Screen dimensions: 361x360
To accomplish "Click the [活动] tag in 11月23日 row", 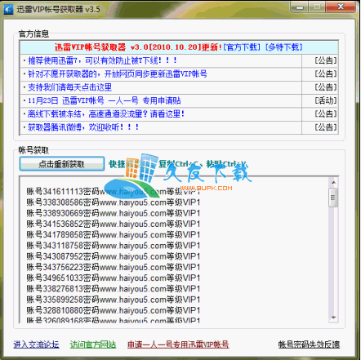I will (326, 100).
